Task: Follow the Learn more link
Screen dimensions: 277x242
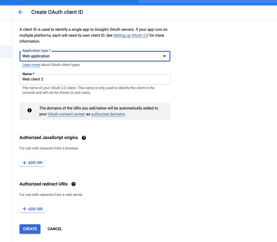Action: (x=31, y=65)
